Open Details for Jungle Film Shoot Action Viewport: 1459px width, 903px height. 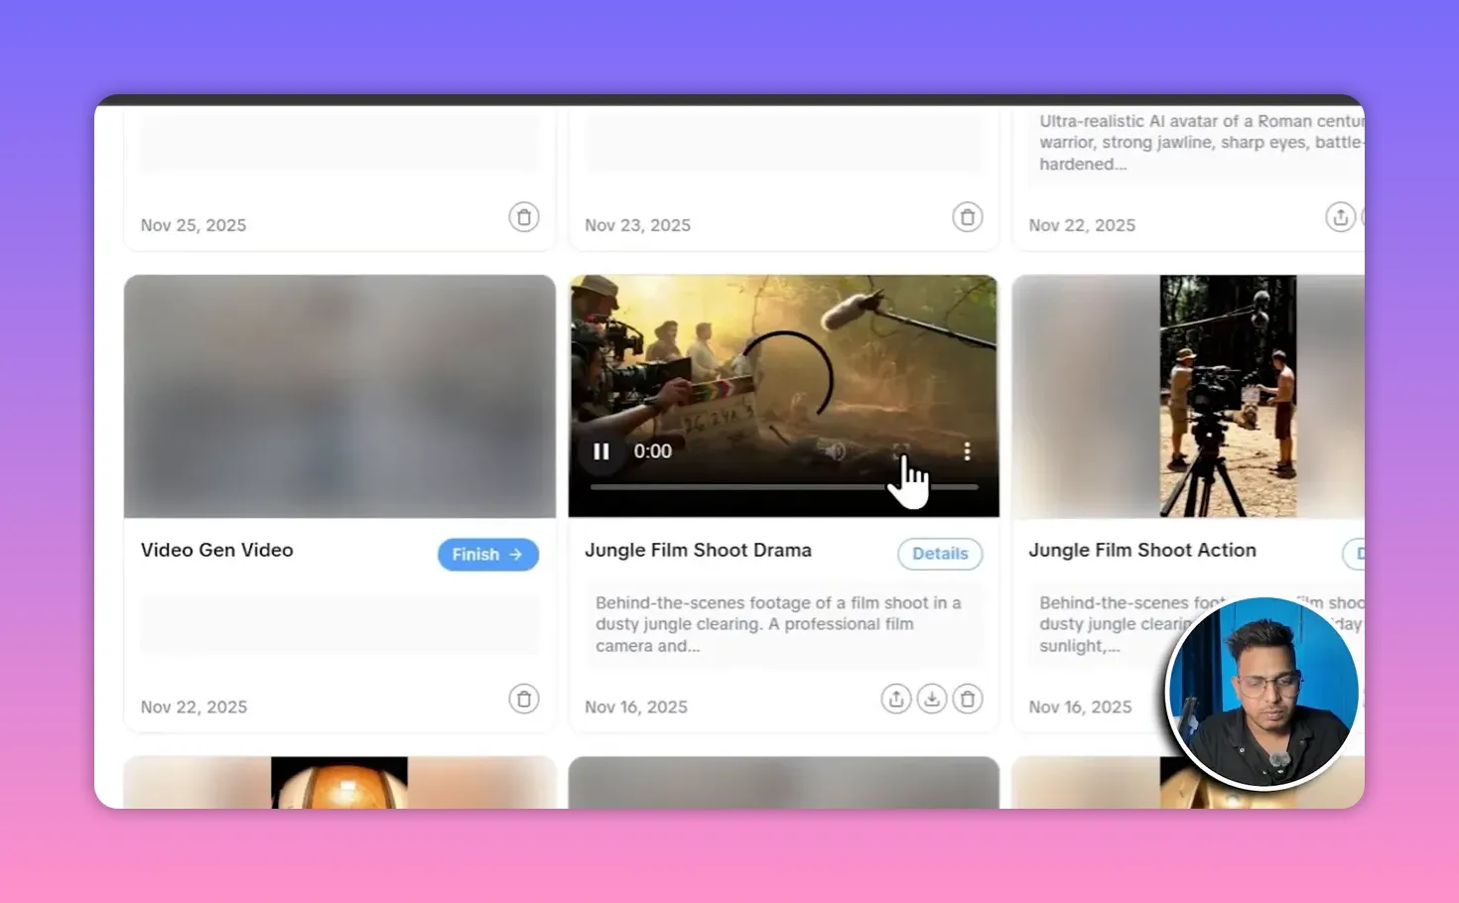[x=1361, y=554]
